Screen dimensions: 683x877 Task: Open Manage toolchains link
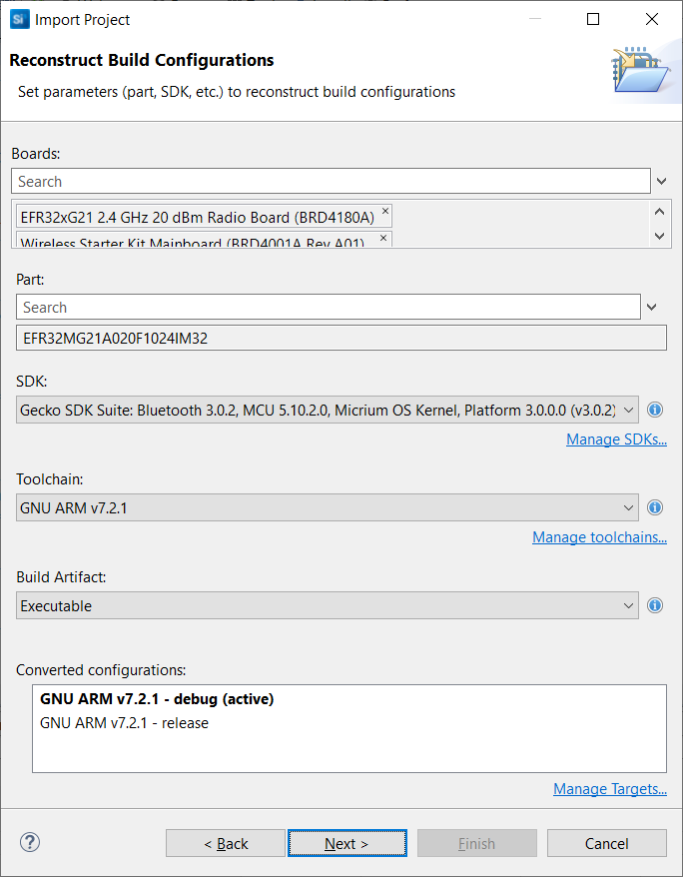(x=599, y=536)
